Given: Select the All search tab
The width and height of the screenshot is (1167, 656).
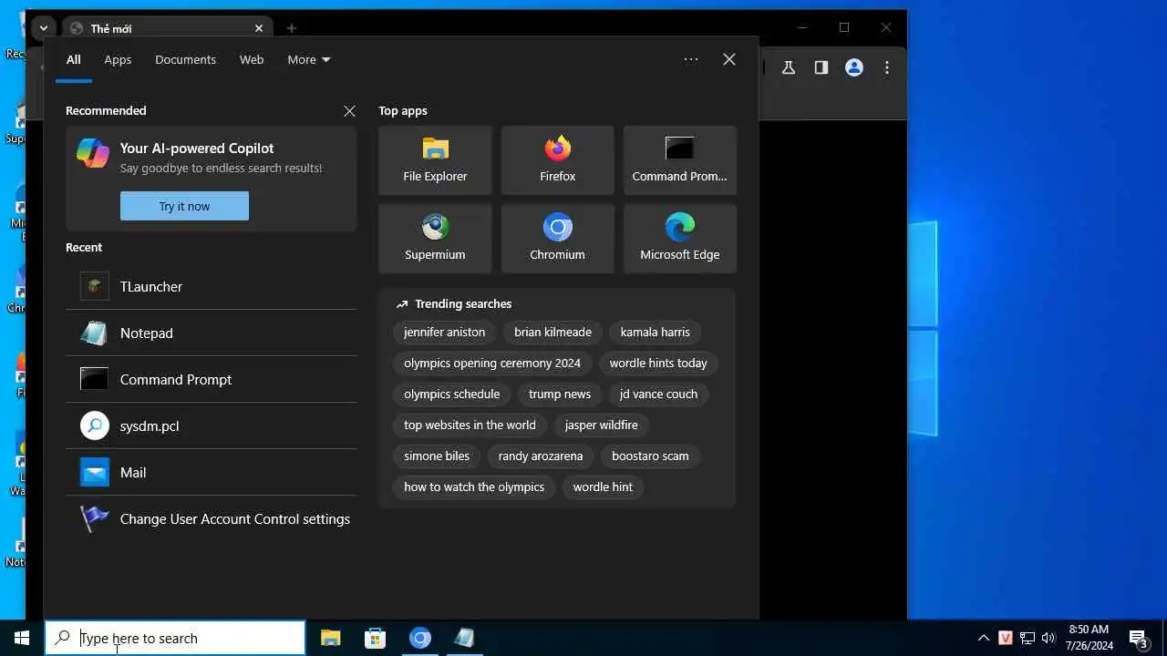Looking at the screenshot, I should click(74, 59).
